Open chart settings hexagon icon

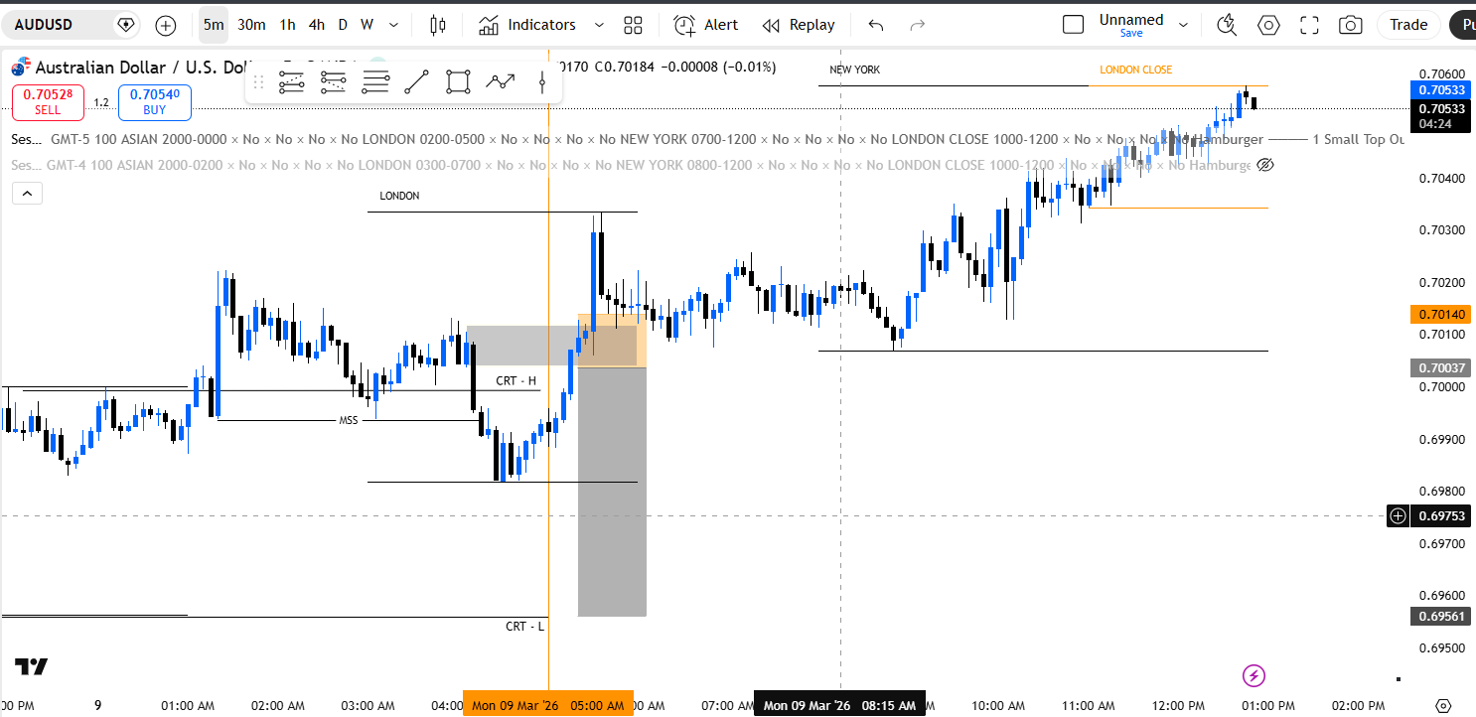(1268, 25)
